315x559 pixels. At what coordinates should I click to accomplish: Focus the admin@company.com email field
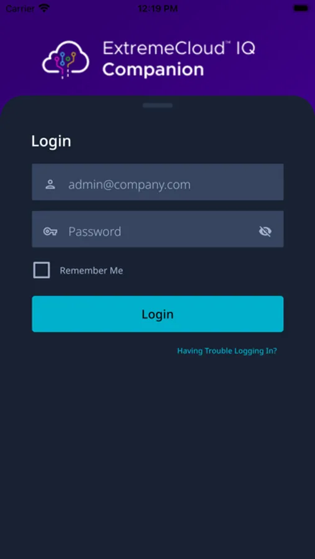point(158,182)
